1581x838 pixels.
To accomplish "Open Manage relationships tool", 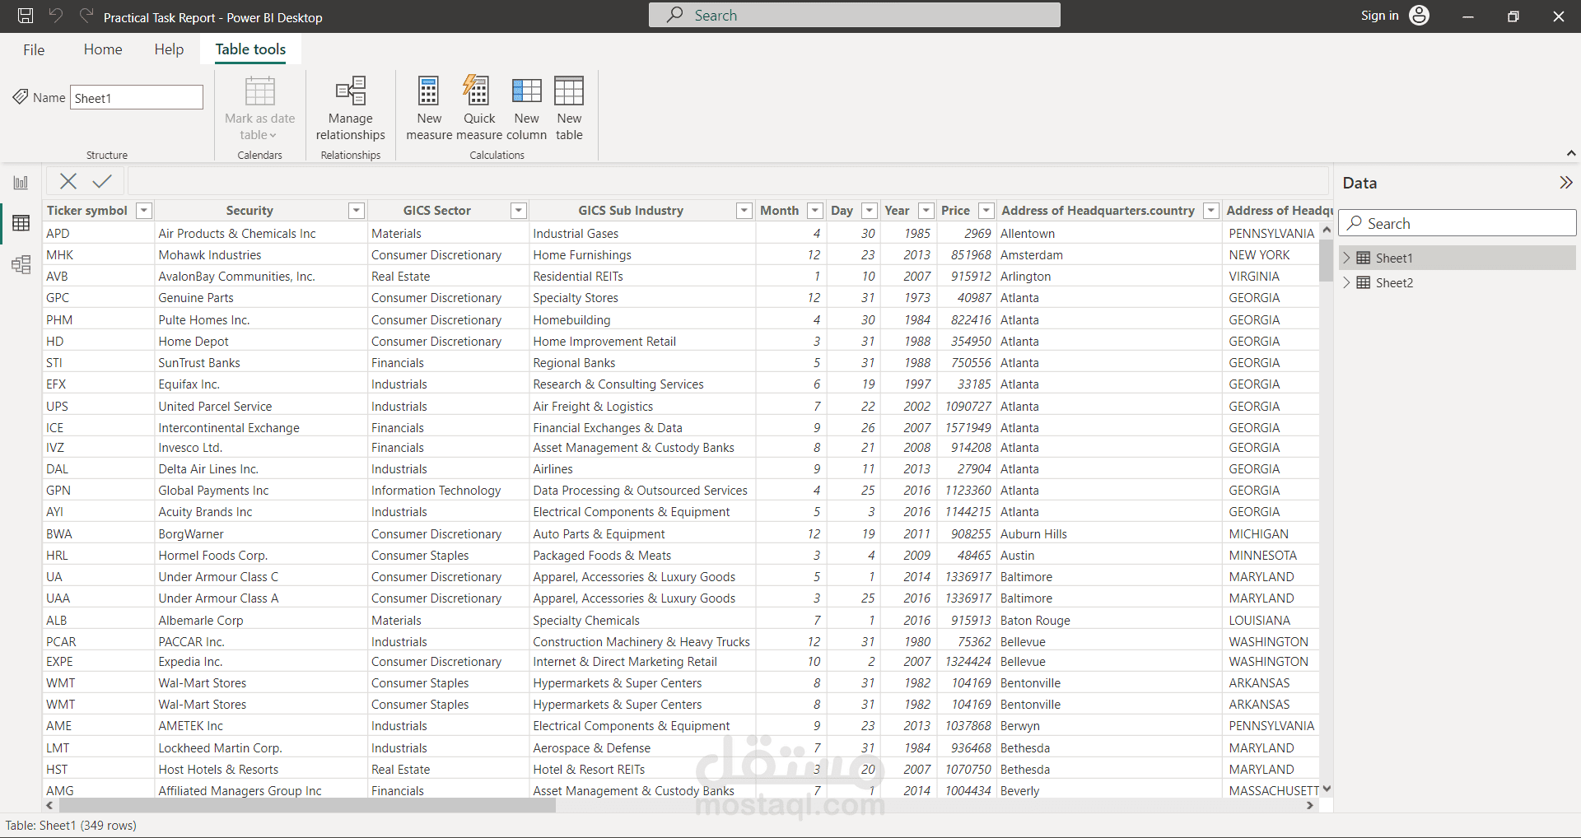I will (x=351, y=109).
